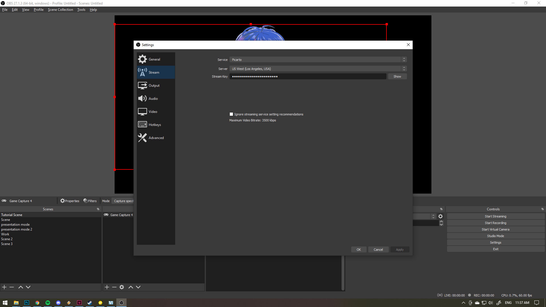Viewport: 546px width, 307px height.
Task: Open the Tools menu
Action: [x=81, y=10]
